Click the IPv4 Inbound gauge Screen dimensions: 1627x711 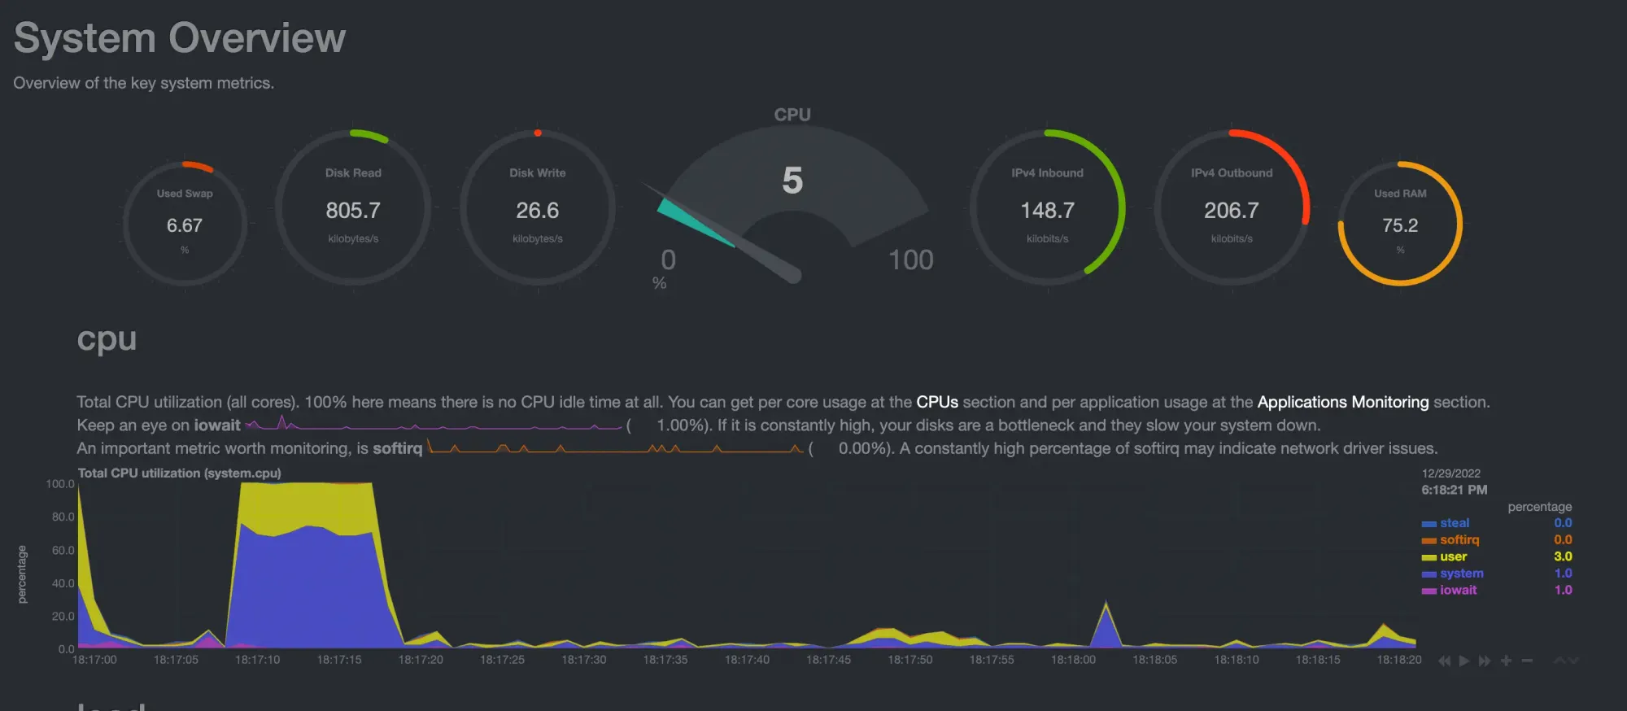coord(1047,208)
